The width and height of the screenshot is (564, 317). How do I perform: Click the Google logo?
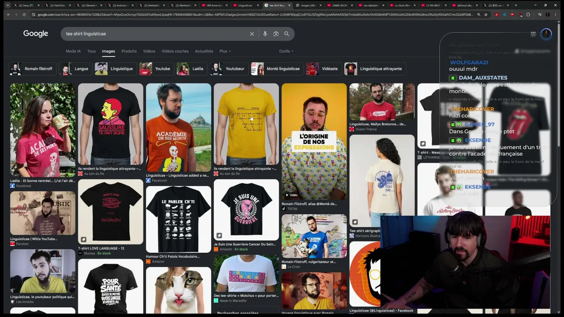36,34
